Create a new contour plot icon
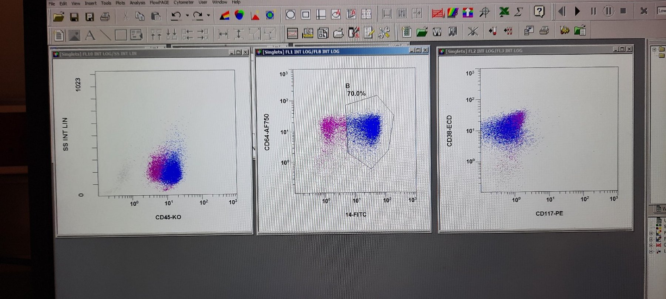The height and width of the screenshot is (299, 666). pyautogui.click(x=270, y=15)
